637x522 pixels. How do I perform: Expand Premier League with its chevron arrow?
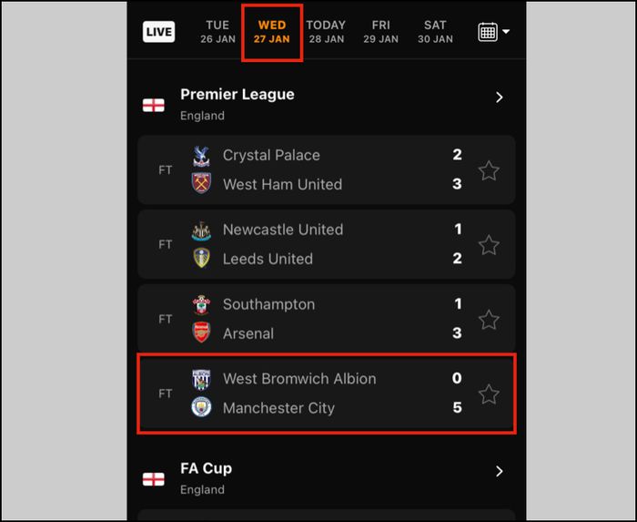tap(500, 97)
